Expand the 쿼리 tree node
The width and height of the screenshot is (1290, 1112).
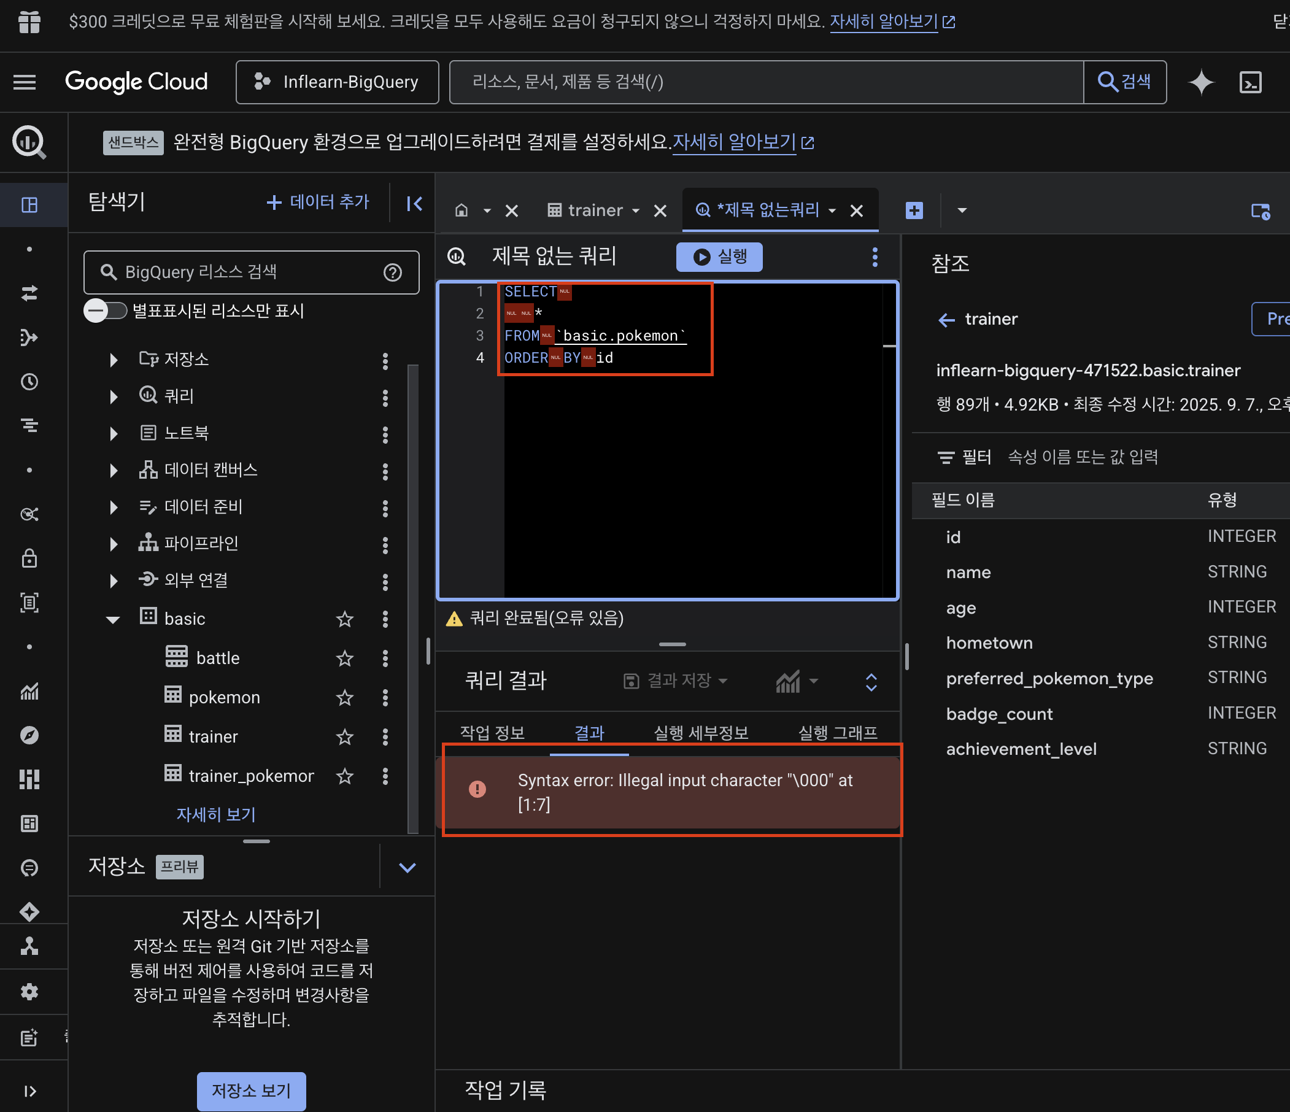tap(114, 396)
